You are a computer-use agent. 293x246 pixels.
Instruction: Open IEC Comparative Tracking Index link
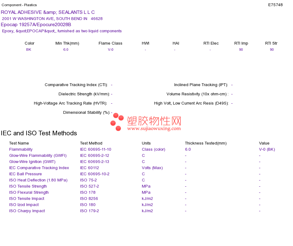click(39, 168)
